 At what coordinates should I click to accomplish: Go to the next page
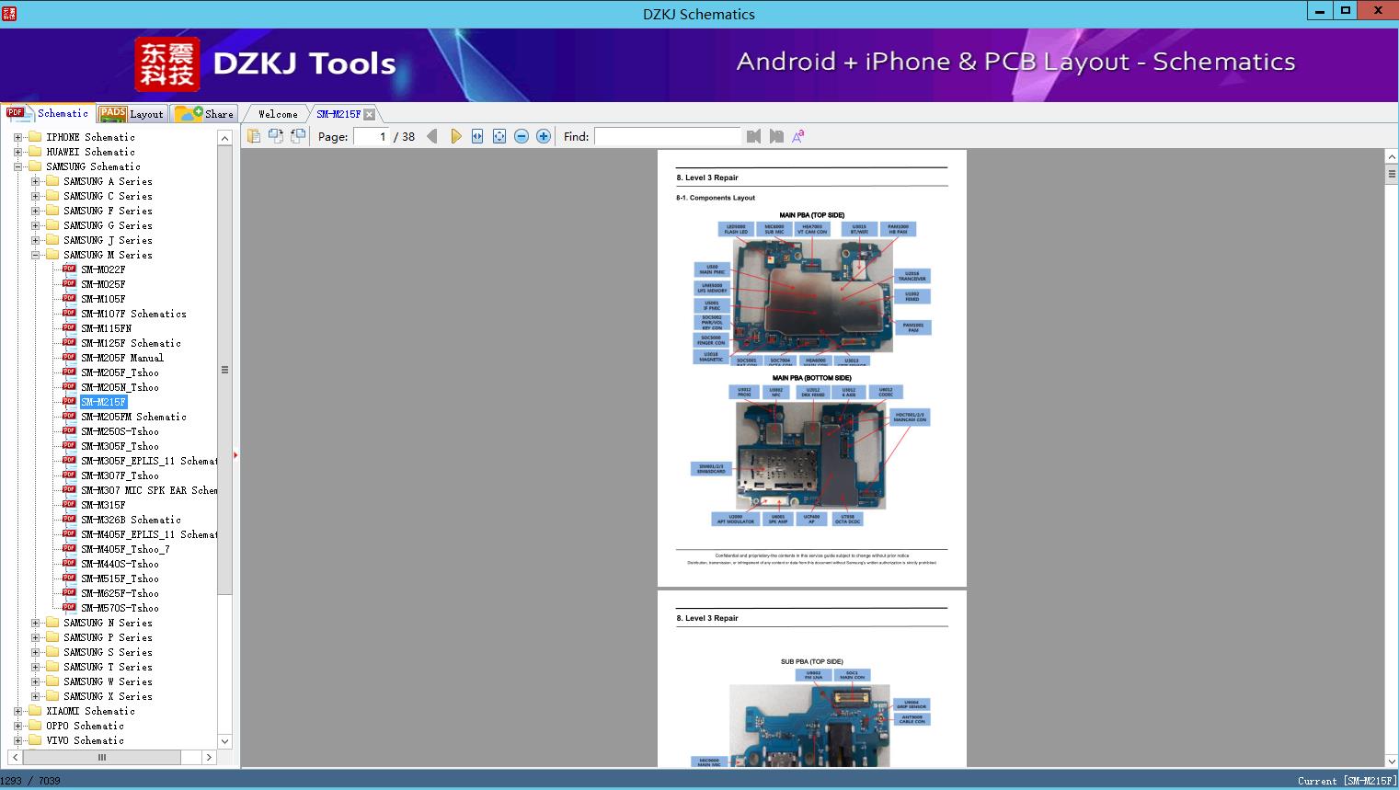[456, 136]
